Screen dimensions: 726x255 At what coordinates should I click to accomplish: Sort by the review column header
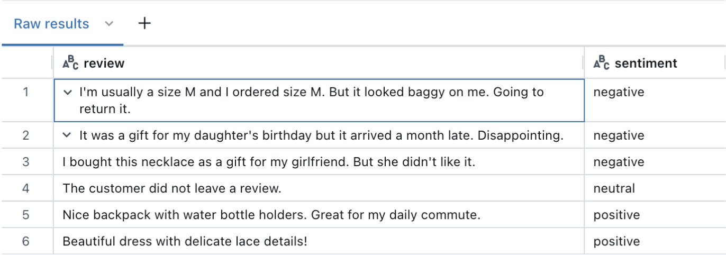click(104, 63)
